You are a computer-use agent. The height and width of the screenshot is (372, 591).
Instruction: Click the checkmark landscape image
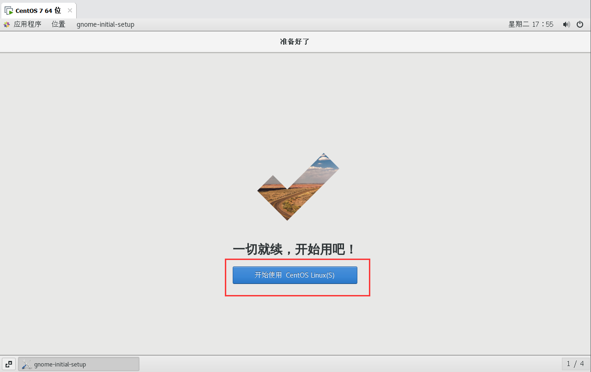(x=298, y=187)
